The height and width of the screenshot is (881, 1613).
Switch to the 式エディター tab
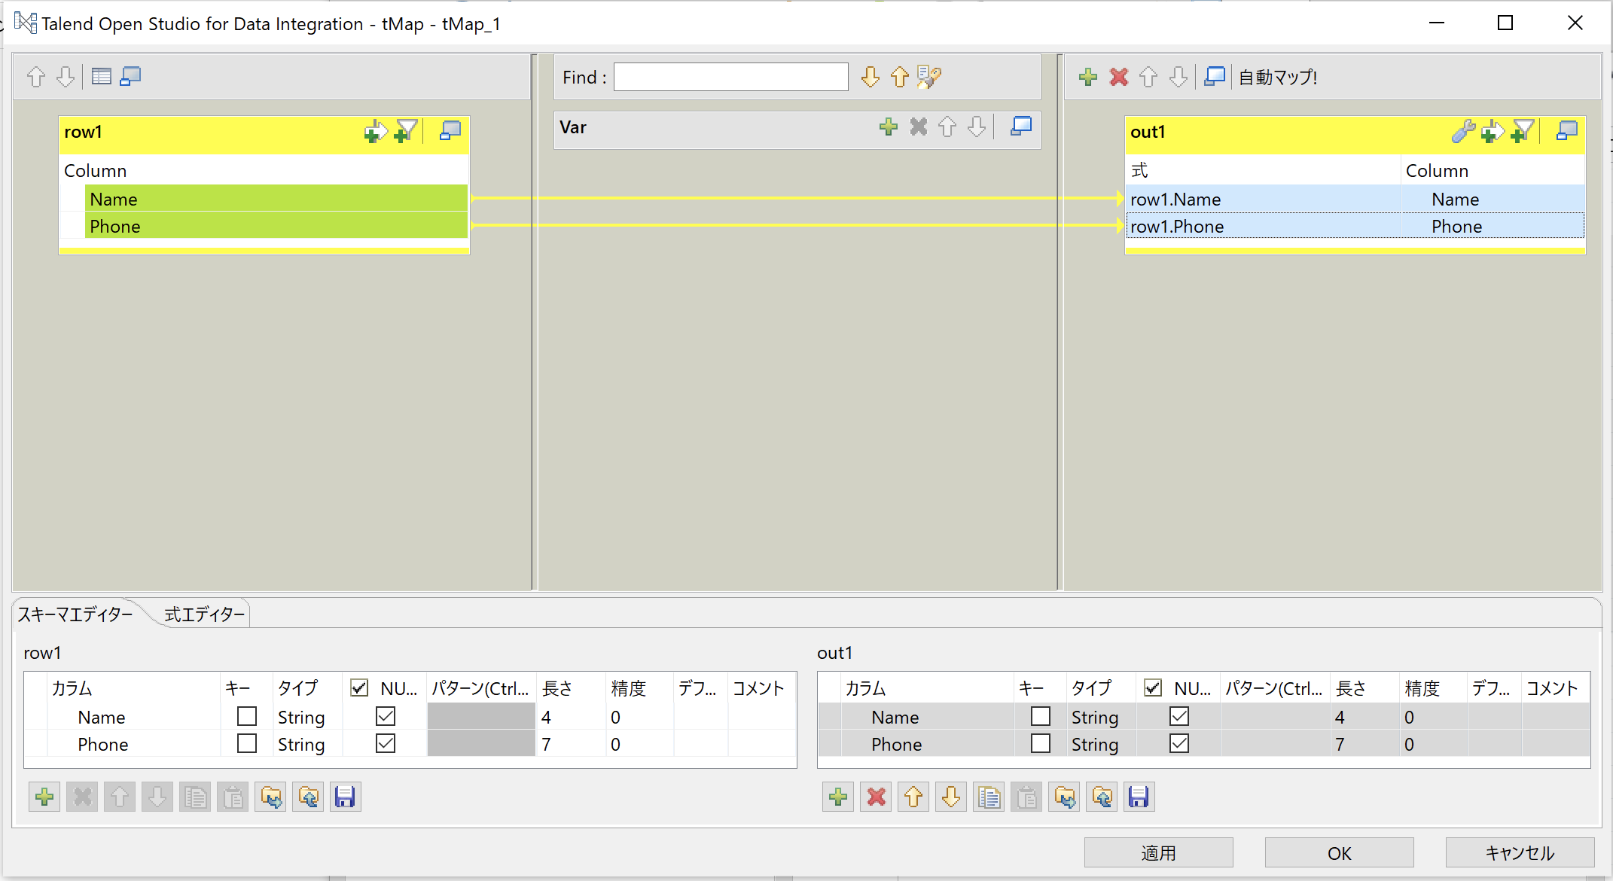[x=200, y=614]
